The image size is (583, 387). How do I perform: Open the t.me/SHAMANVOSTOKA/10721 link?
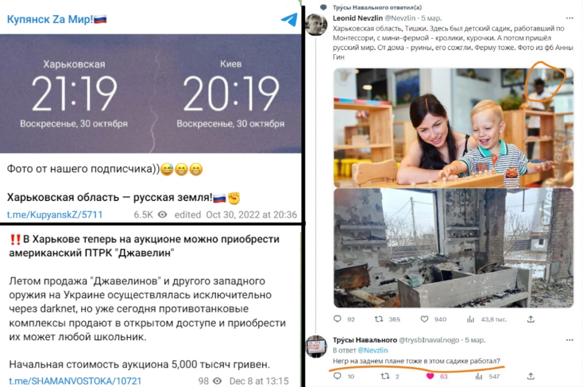pyautogui.click(x=75, y=381)
